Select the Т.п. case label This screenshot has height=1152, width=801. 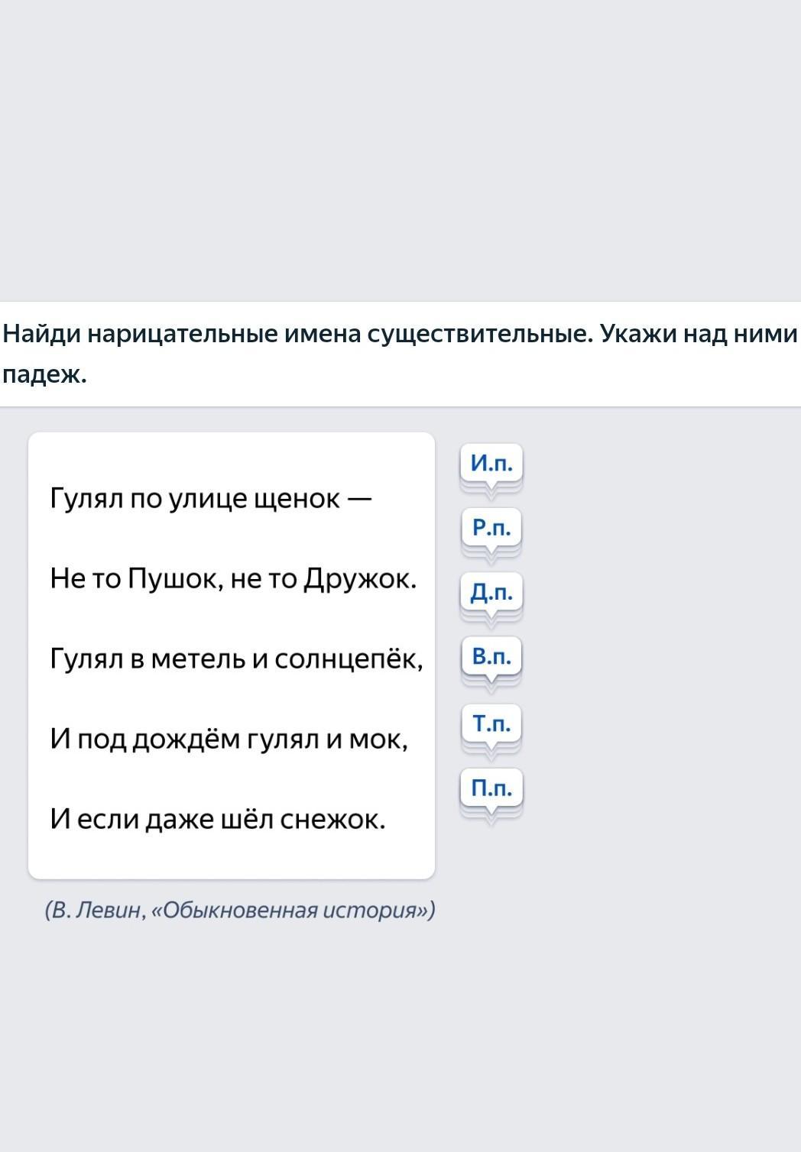click(x=491, y=723)
